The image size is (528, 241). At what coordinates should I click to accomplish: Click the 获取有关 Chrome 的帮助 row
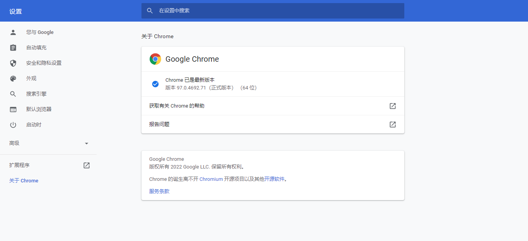tap(273, 106)
